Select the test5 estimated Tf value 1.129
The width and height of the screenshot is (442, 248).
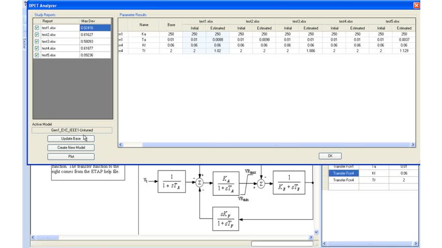tap(404, 51)
